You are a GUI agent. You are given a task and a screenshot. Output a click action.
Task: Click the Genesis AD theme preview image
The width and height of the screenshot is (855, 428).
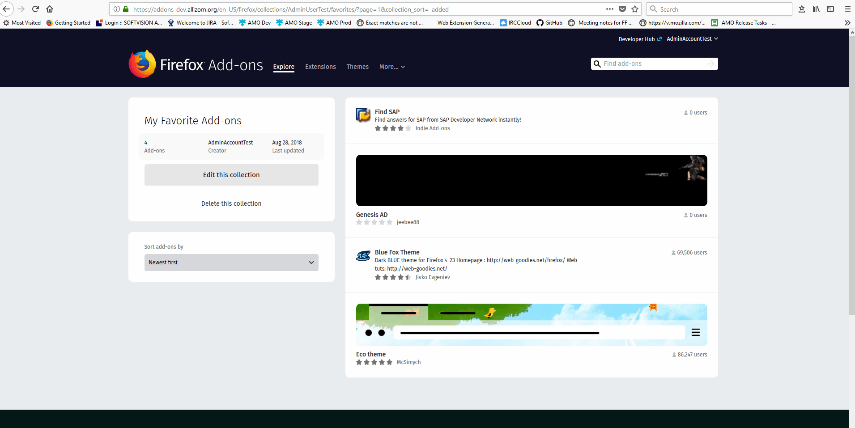point(532,180)
